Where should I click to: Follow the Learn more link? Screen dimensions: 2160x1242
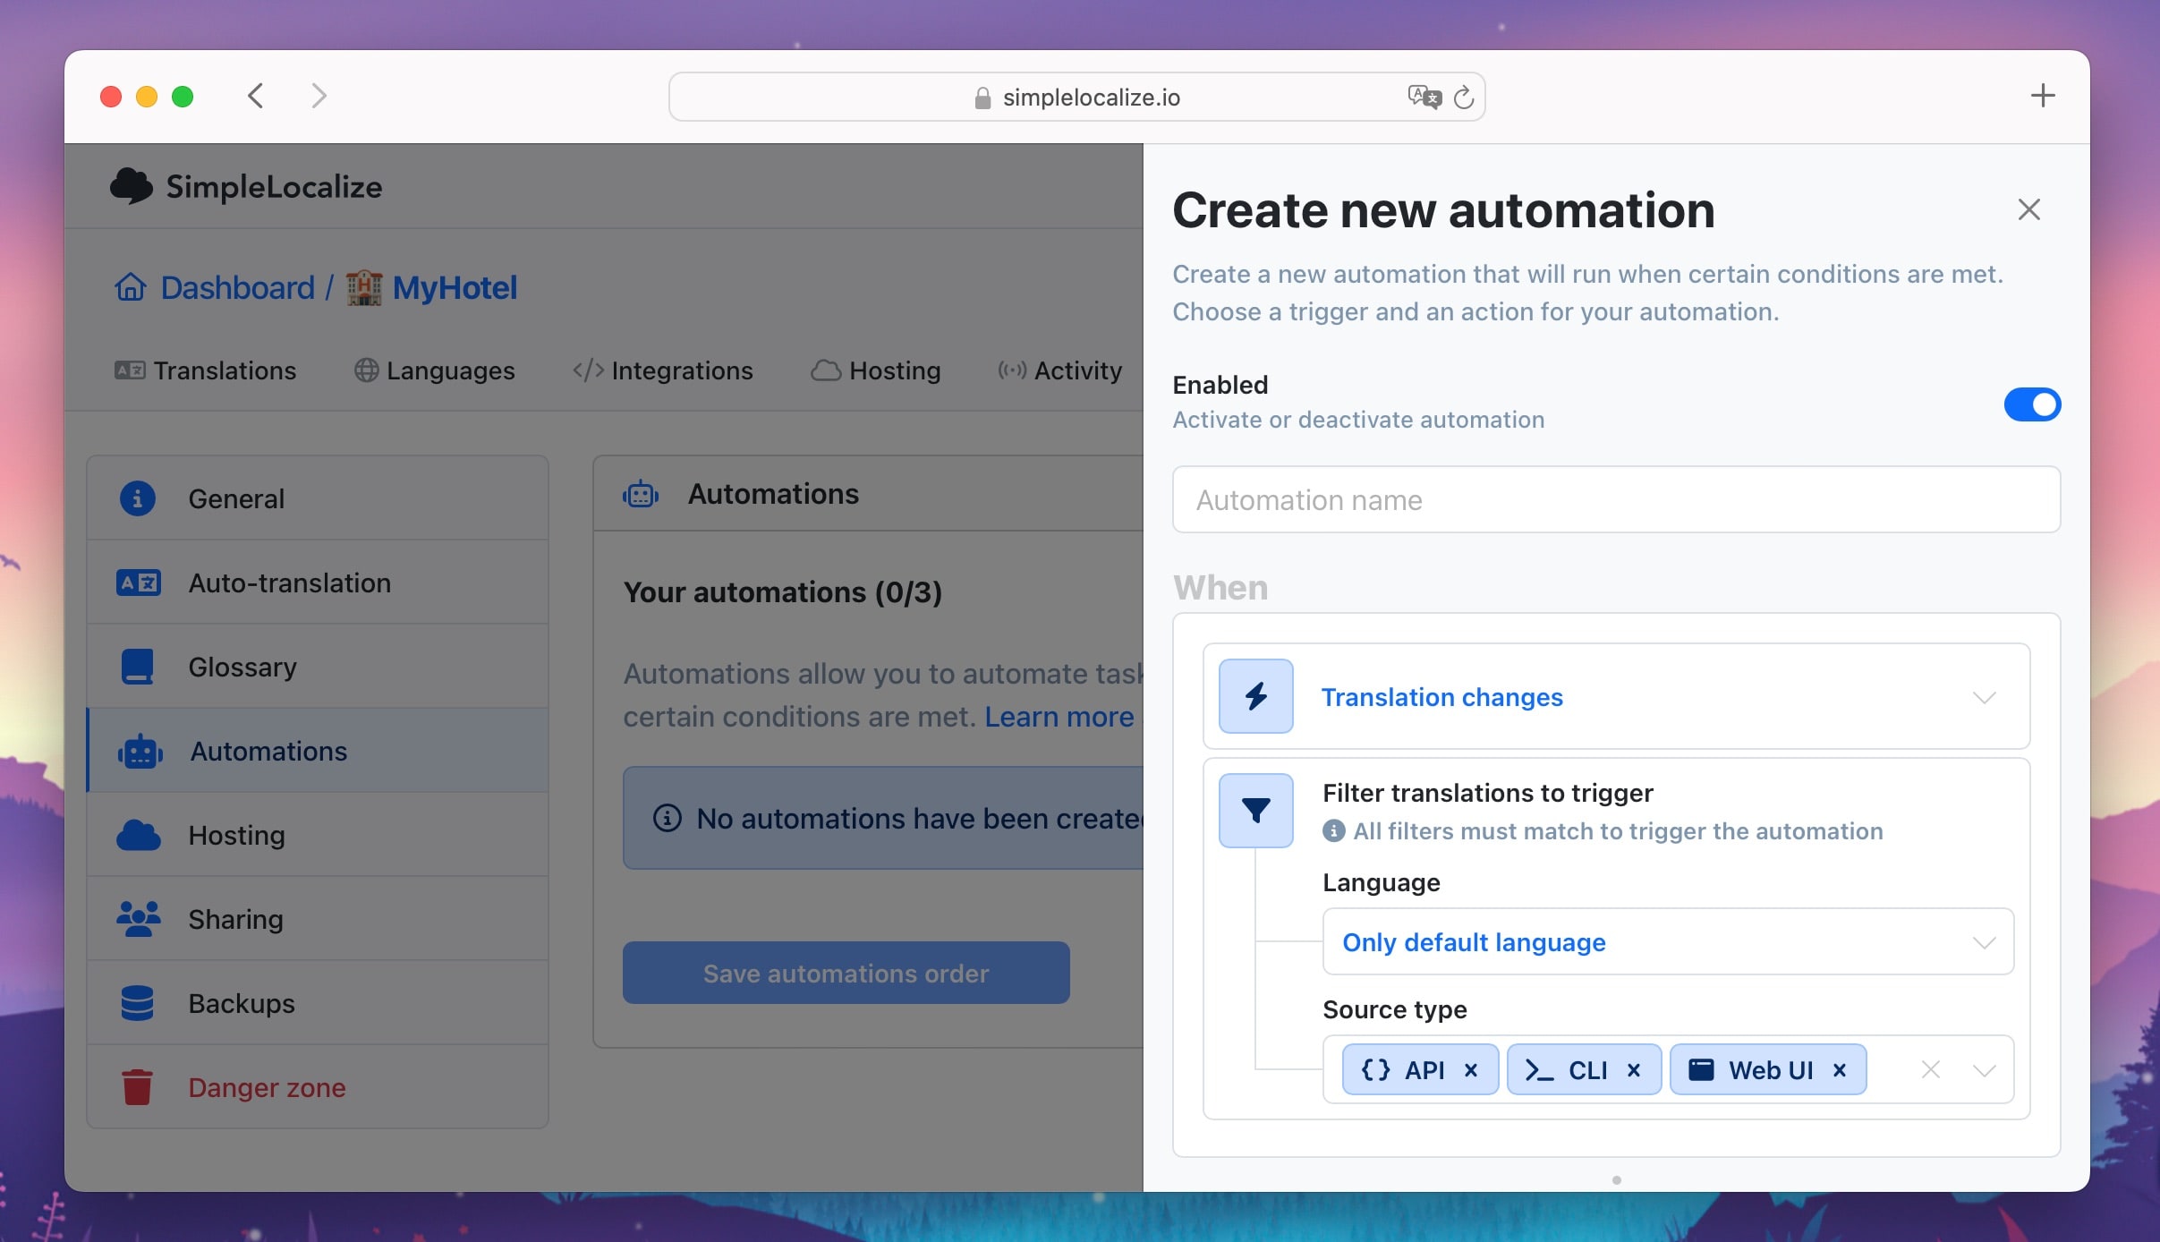click(1059, 717)
